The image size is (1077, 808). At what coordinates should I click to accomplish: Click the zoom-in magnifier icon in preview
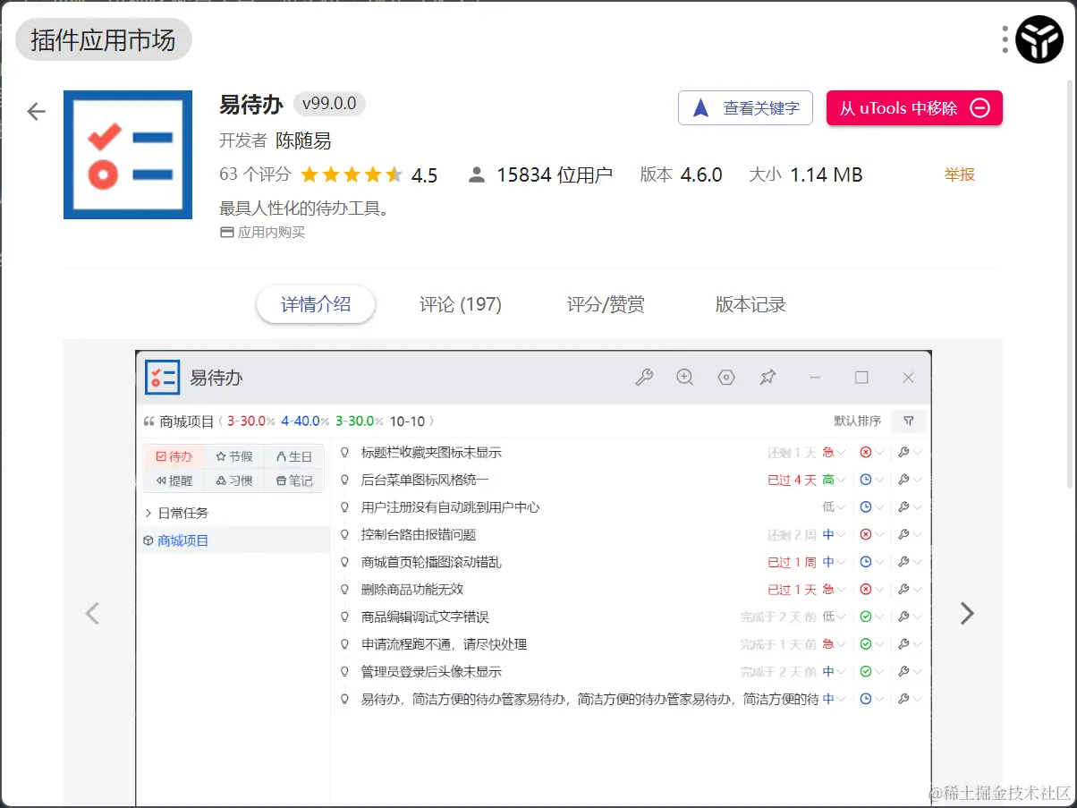pyautogui.click(x=685, y=378)
